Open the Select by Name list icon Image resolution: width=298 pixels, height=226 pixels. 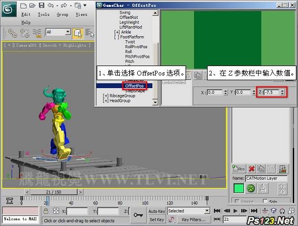(89, 33)
